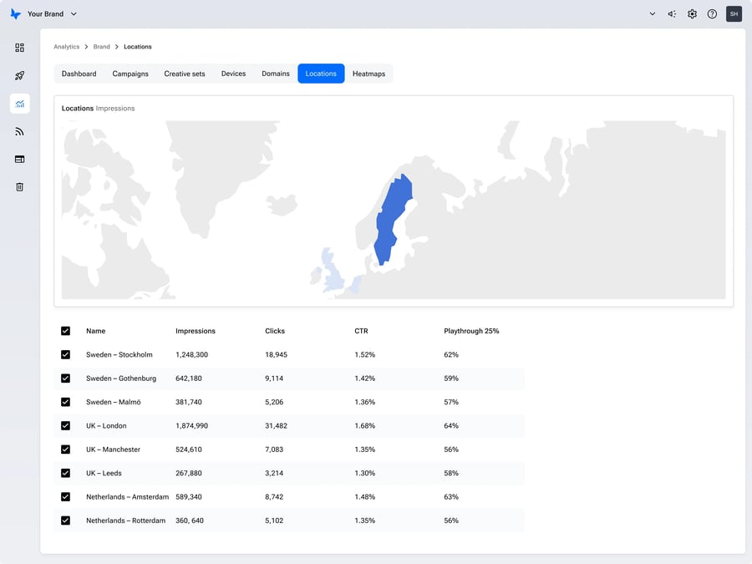Open the announcements megaphone icon
752x564 pixels.
[x=672, y=14]
